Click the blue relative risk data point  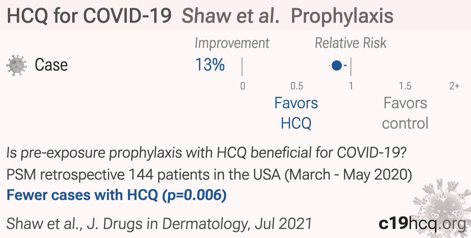click(x=336, y=66)
